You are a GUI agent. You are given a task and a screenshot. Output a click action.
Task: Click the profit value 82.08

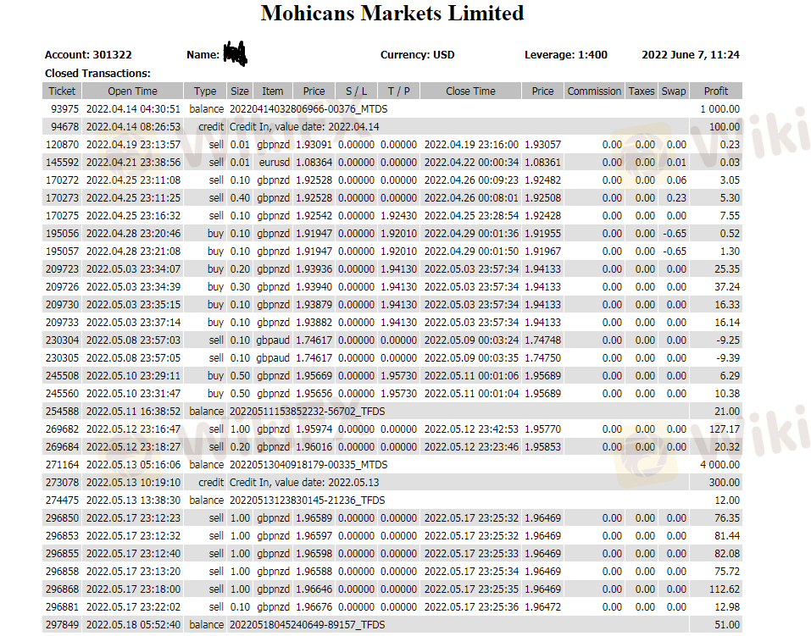click(x=727, y=554)
